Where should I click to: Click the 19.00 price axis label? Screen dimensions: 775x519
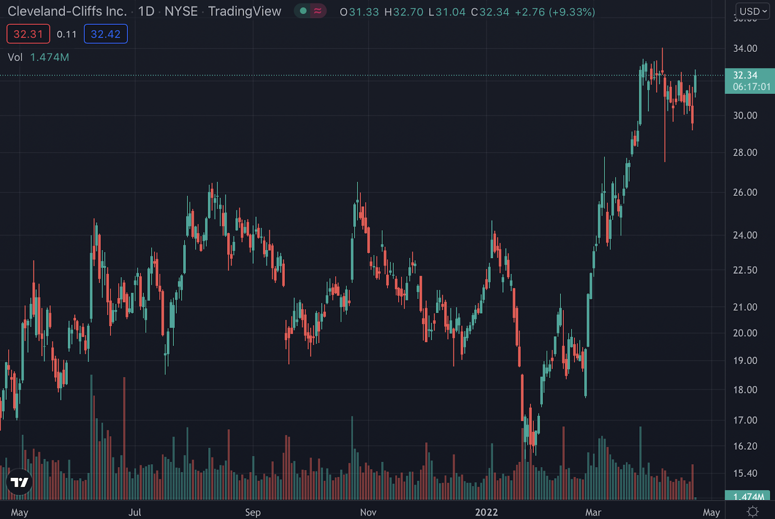tap(745, 361)
